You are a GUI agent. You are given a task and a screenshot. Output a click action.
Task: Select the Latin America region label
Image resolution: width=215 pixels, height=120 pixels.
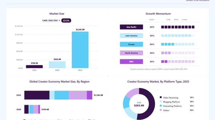click(x=131, y=35)
